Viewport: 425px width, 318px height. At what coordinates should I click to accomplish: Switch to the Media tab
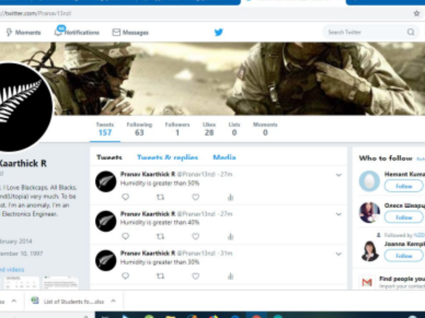click(224, 158)
